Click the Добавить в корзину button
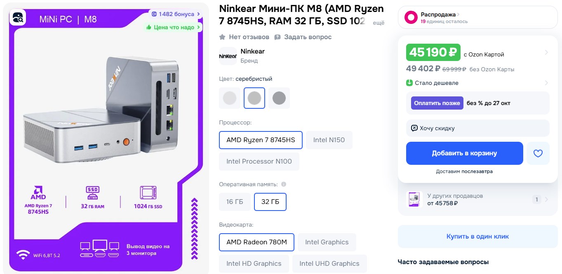562x274 pixels. [x=464, y=153]
